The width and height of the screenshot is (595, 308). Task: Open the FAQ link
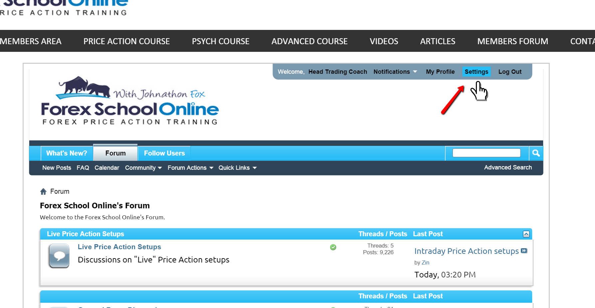click(83, 168)
